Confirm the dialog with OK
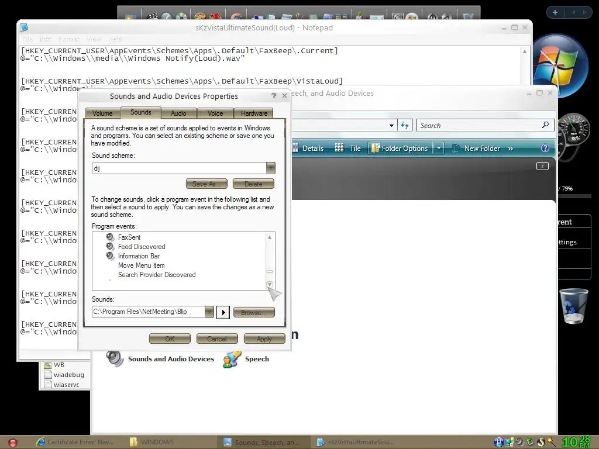Screen dimensions: 599x449 (170, 339)
